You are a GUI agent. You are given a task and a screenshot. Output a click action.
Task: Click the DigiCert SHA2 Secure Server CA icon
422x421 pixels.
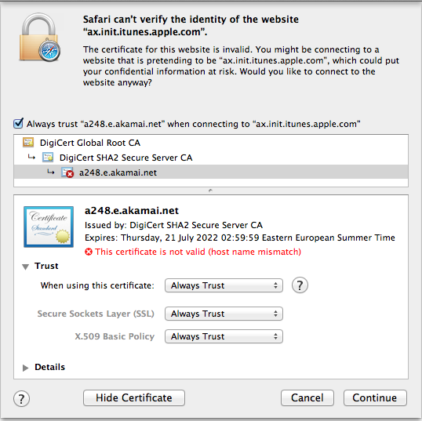click(x=48, y=158)
